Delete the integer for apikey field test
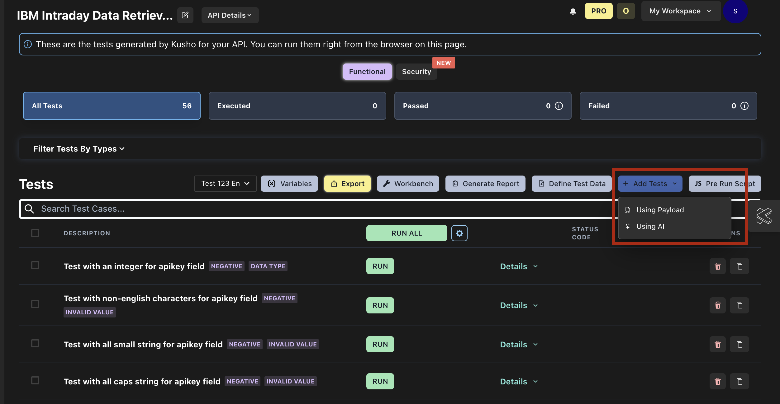 [717, 266]
